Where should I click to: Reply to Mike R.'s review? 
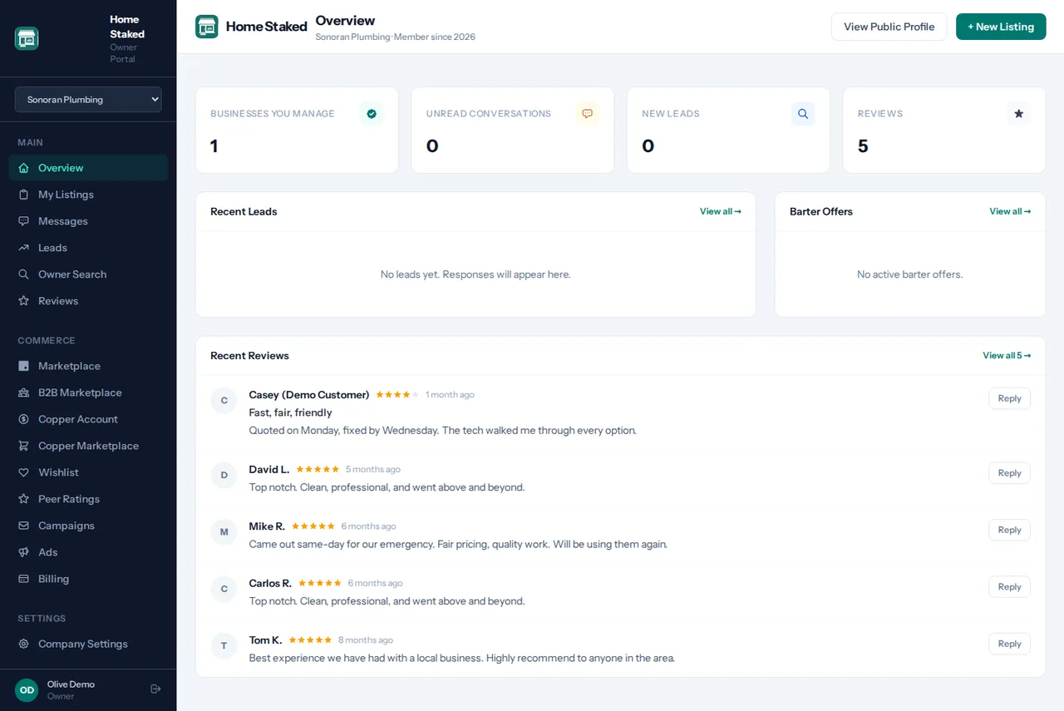1009,530
